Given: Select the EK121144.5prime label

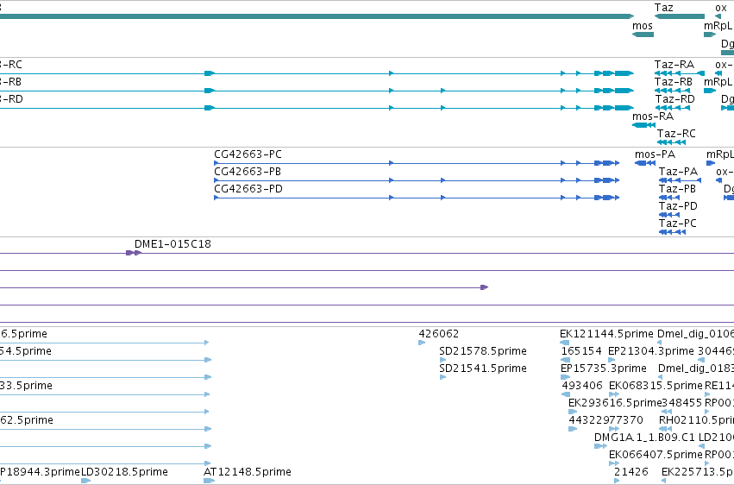Looking at the screenshot, I should click(x=606, y=334).
